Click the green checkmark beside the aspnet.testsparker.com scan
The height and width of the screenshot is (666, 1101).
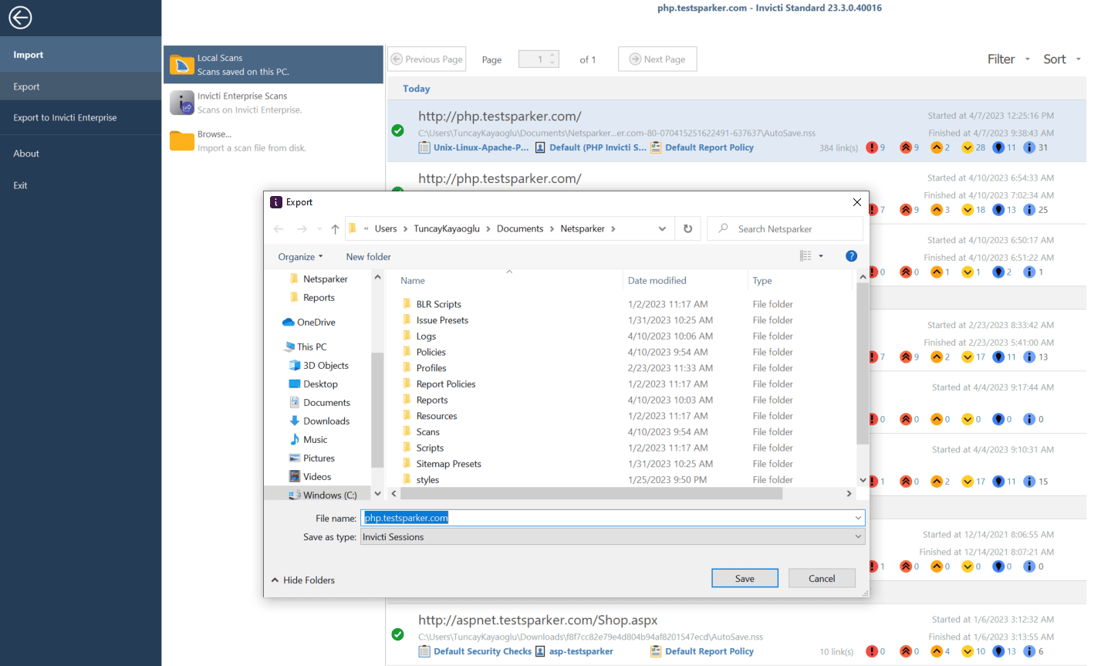click(398, 634)
